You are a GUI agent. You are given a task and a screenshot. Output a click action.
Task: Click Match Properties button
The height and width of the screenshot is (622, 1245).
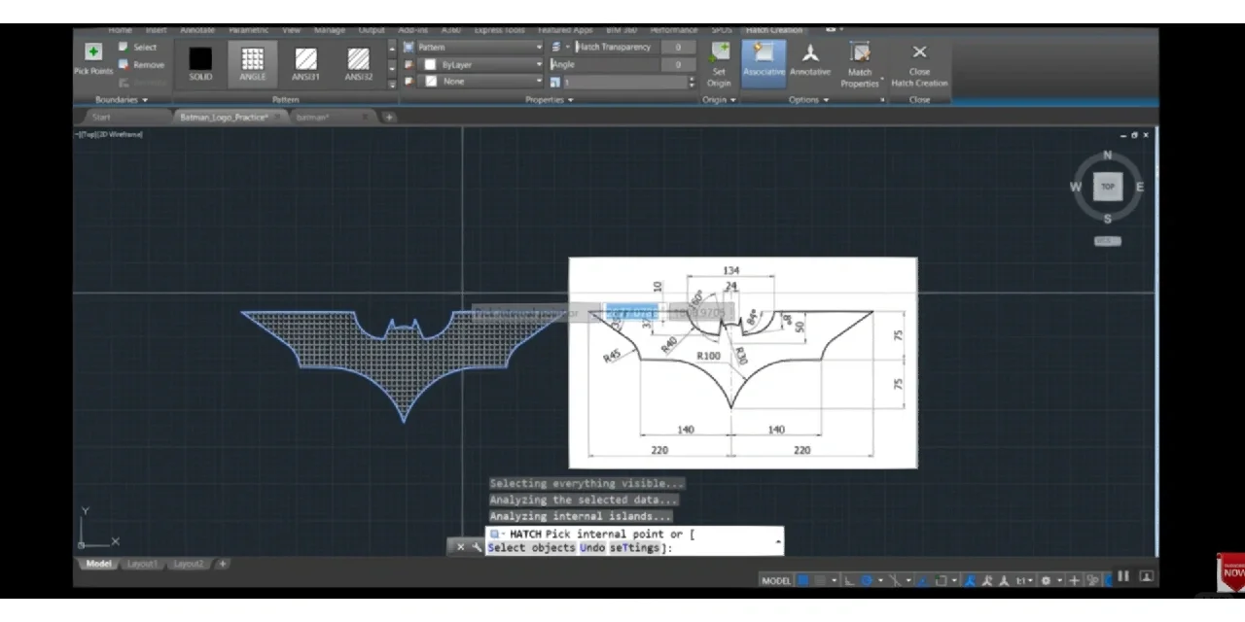tap(860, 64)
